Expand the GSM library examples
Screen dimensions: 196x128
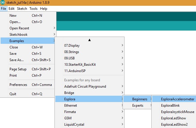[90, 118]
